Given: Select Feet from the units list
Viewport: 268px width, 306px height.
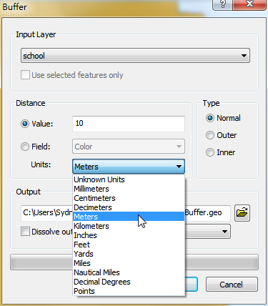Looking at the screenshot, I should click(x=129, y=245).
